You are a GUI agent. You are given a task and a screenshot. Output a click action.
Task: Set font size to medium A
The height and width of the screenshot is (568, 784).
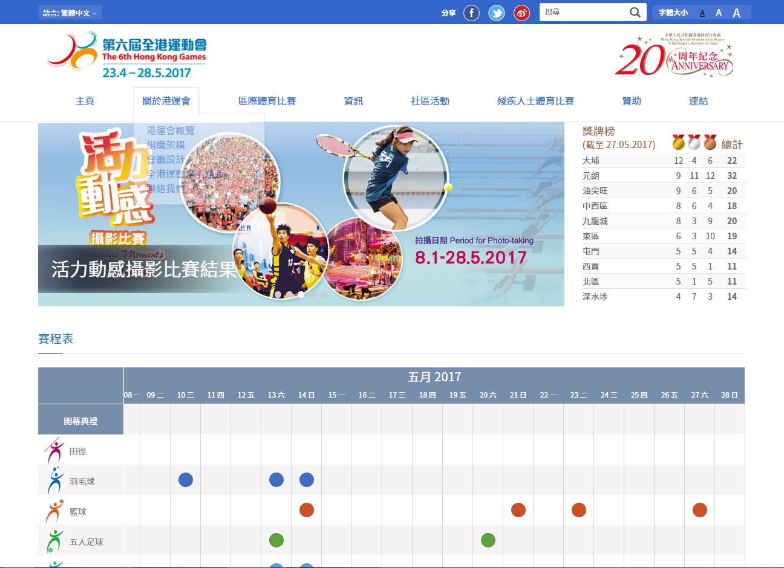pyautogui.click(x=719, y=13)
